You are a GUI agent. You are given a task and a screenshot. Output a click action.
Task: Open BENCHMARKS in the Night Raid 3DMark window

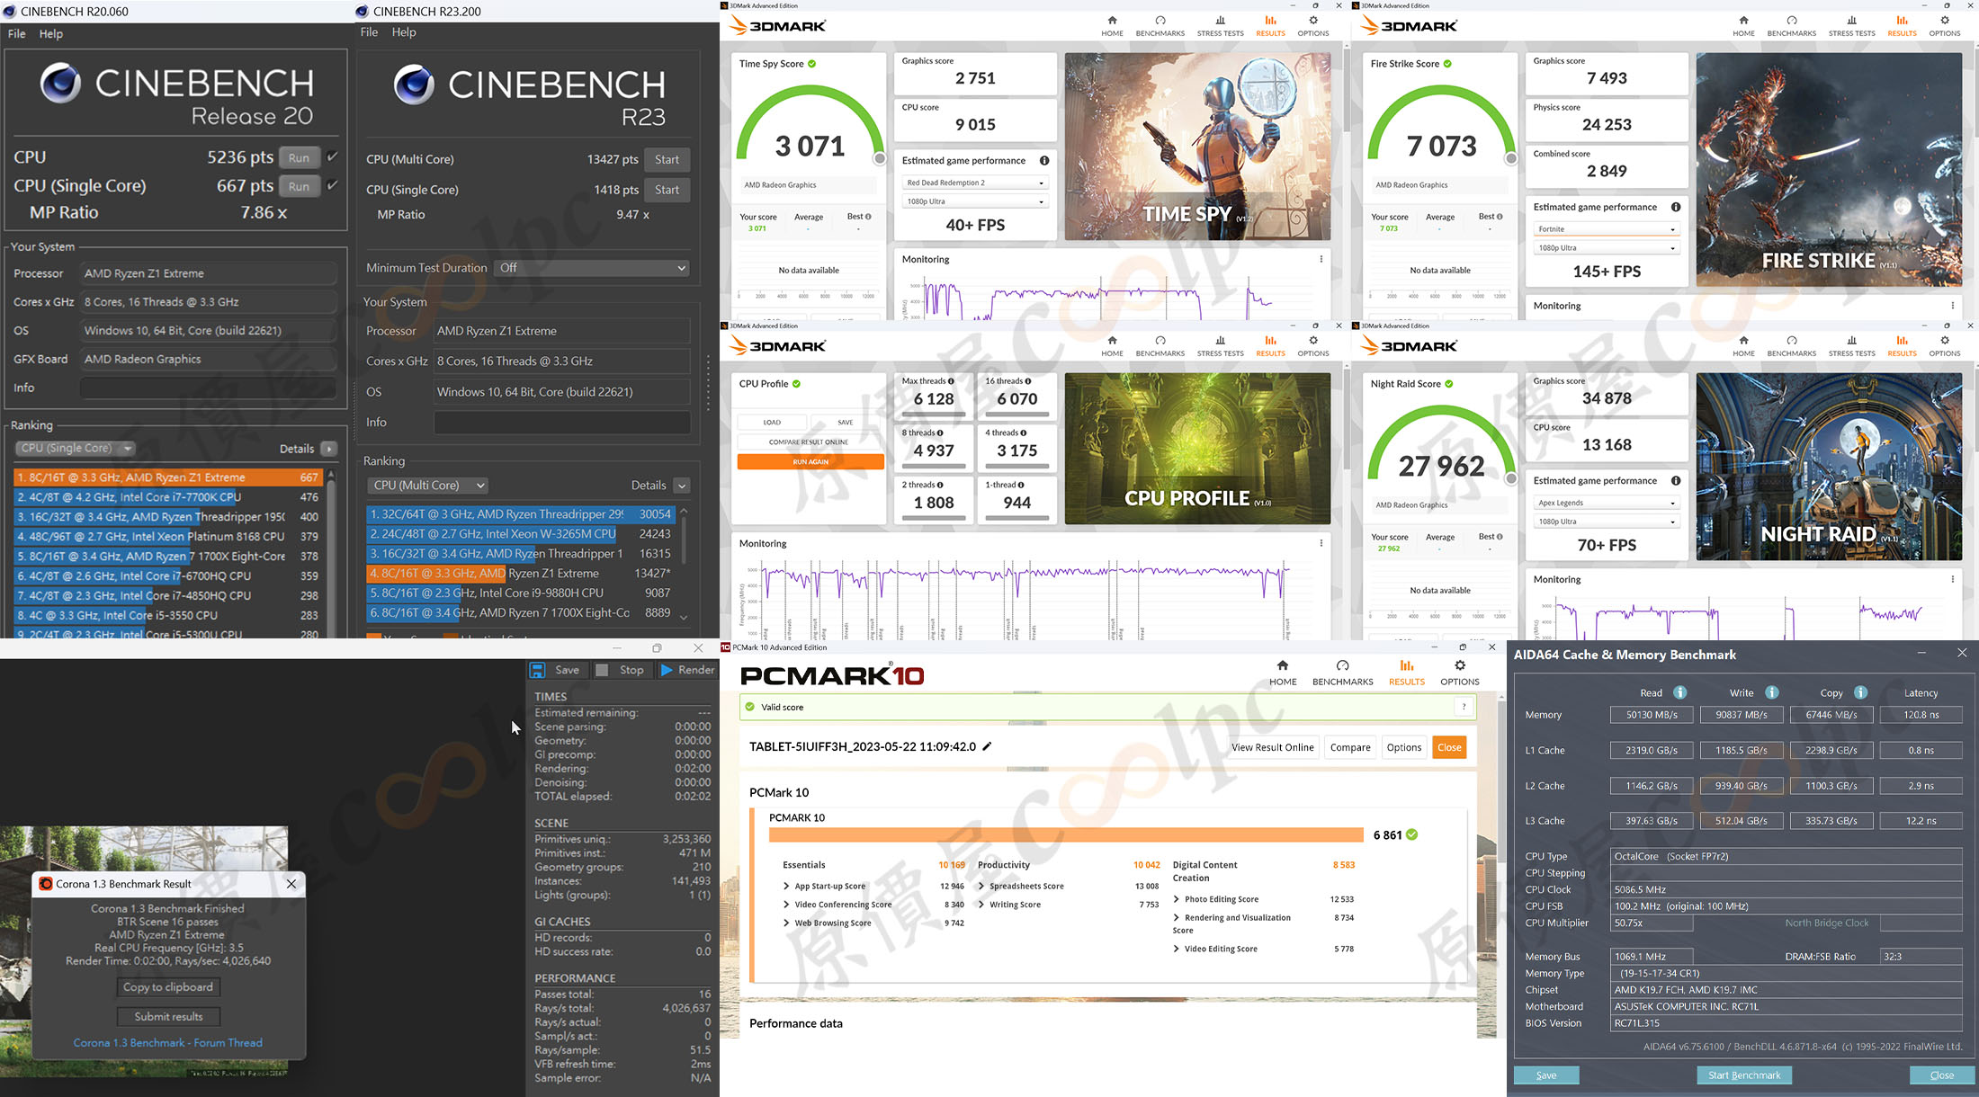point(1792,346)
